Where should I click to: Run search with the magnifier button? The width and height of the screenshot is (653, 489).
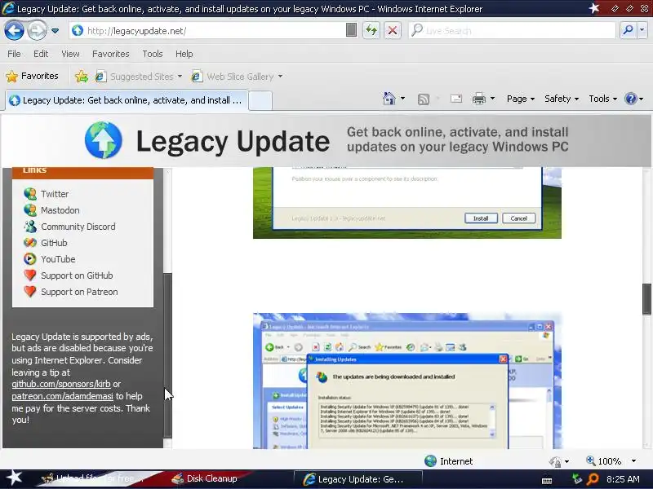pyautogui.click(x=628, y=30)
